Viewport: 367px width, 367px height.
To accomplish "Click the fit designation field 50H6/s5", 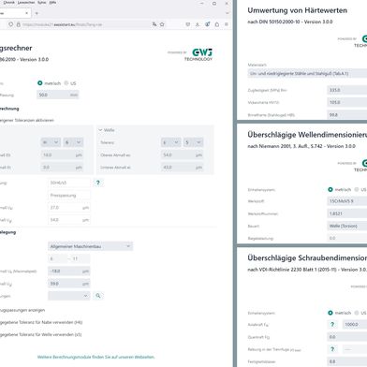I will pyautogui.click(x=69, y=183).
